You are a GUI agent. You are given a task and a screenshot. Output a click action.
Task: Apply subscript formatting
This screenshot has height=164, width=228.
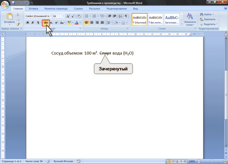(52, 22)
